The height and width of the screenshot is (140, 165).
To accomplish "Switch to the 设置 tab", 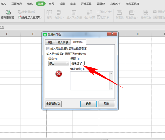I will coord(50,42).
